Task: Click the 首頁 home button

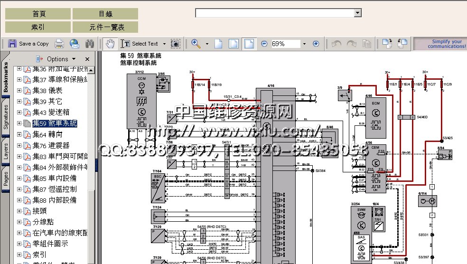Action: coord(37,14)
